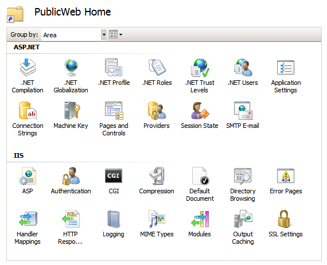Open SSL Settings padlock icon

(x=284, y=219)
